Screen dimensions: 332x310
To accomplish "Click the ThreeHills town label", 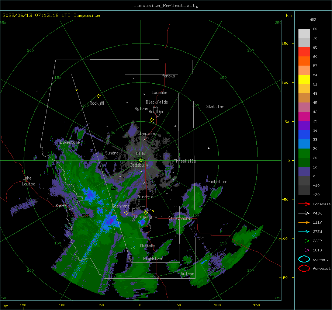I will point(185,161).
